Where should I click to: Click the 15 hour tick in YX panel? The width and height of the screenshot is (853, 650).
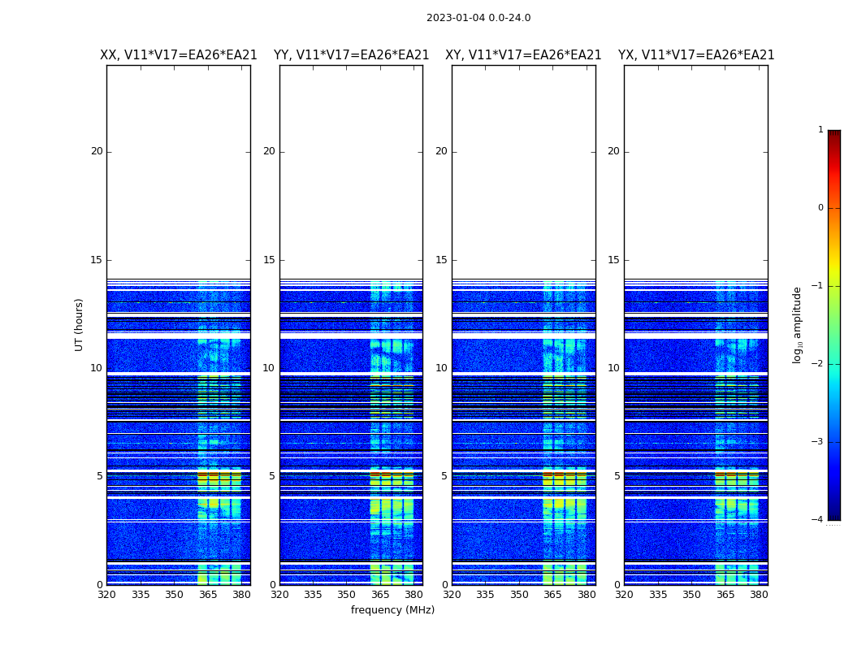click(613, 260)
